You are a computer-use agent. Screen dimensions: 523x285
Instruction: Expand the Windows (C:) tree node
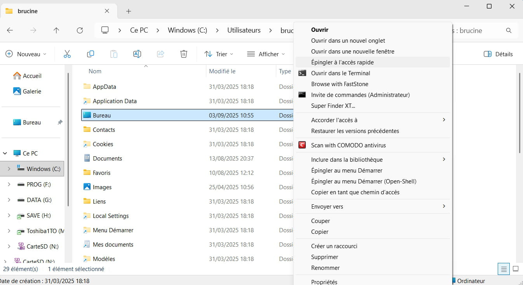(x=9, y=169)
